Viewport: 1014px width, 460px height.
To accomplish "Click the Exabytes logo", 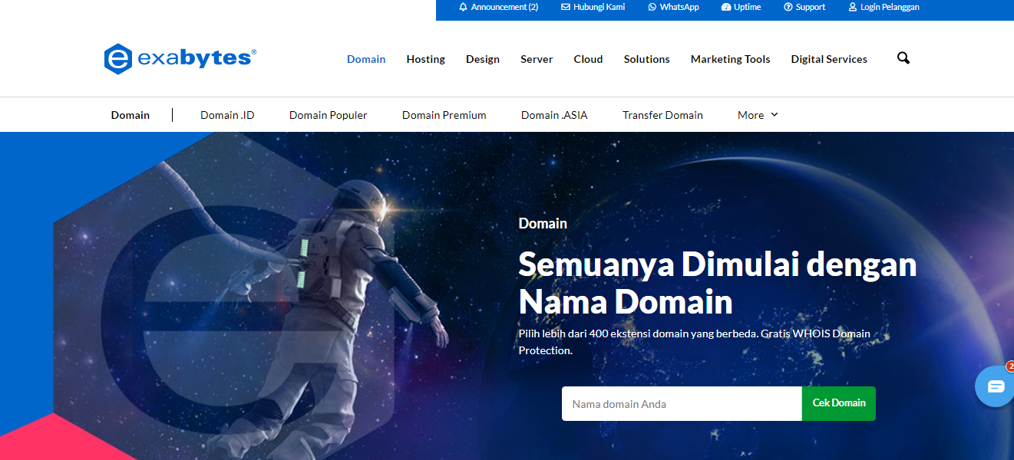I will (x=179, y=58).
